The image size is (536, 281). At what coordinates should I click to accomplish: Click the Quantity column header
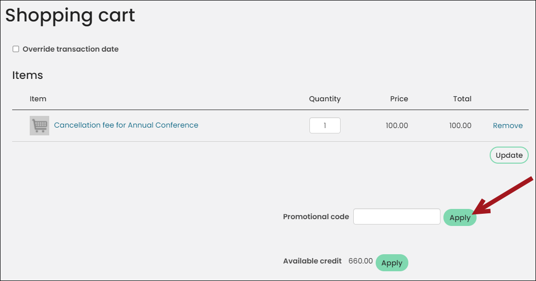point(325,99)
